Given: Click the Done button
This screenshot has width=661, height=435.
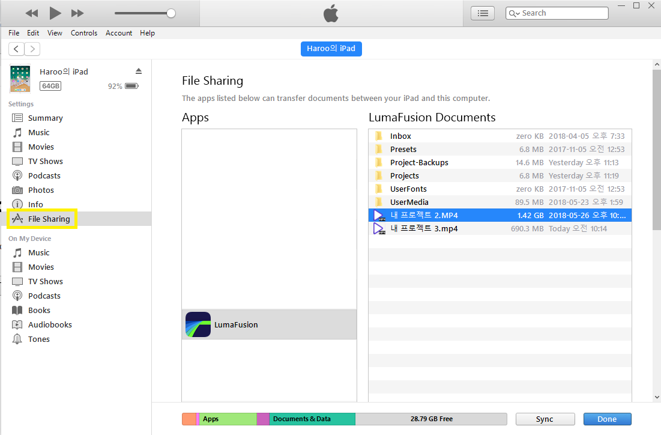Looking at the screenshot, I should tap(607, 419).
